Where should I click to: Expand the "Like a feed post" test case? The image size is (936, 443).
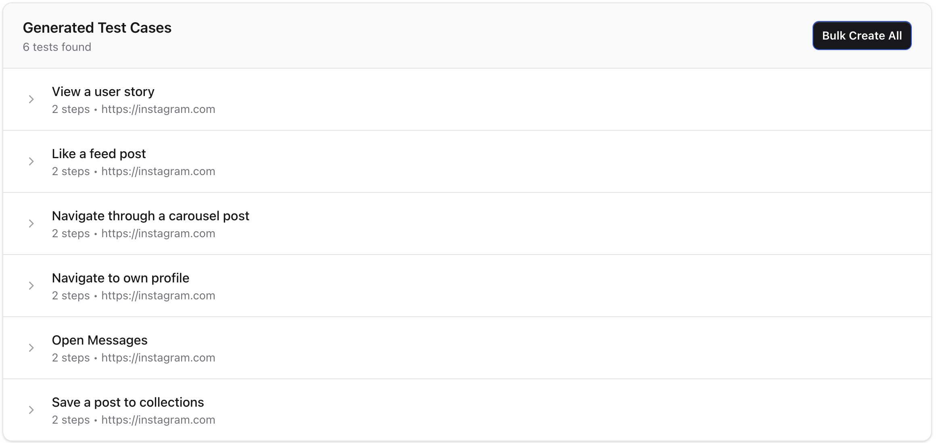click(31, 161)
